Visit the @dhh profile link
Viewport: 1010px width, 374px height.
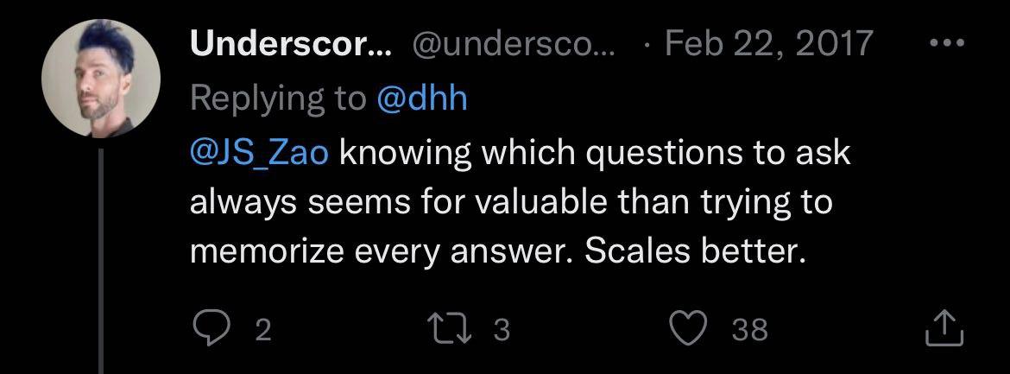pyautogui.click(x=422, y=98)
